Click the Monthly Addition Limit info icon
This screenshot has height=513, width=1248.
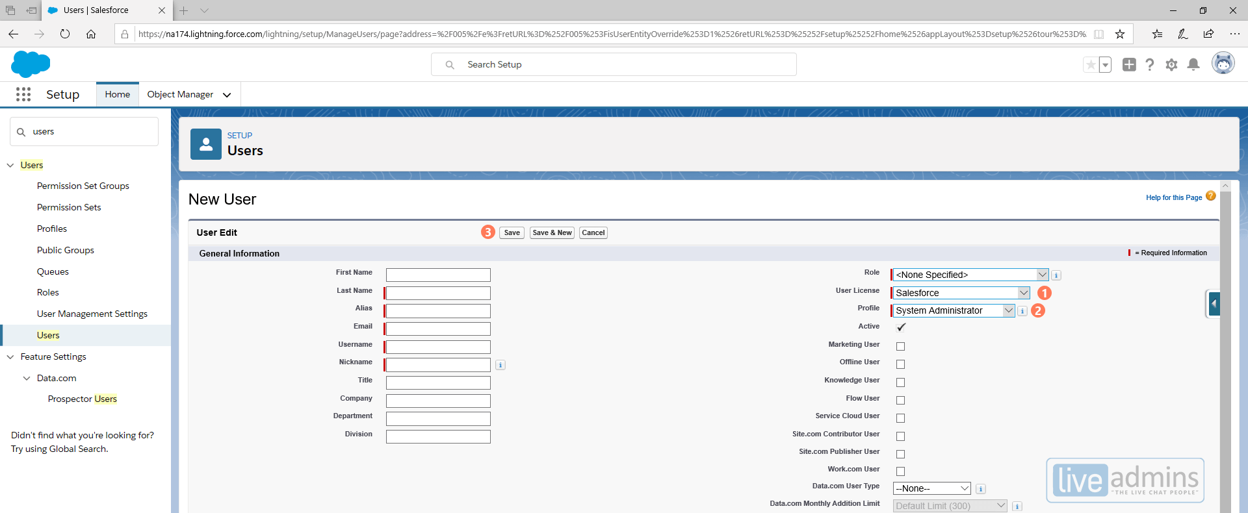point(1017,507)
